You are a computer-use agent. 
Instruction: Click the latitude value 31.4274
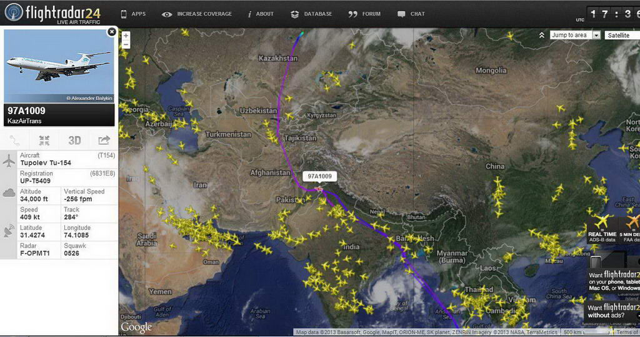coord(32,235)
